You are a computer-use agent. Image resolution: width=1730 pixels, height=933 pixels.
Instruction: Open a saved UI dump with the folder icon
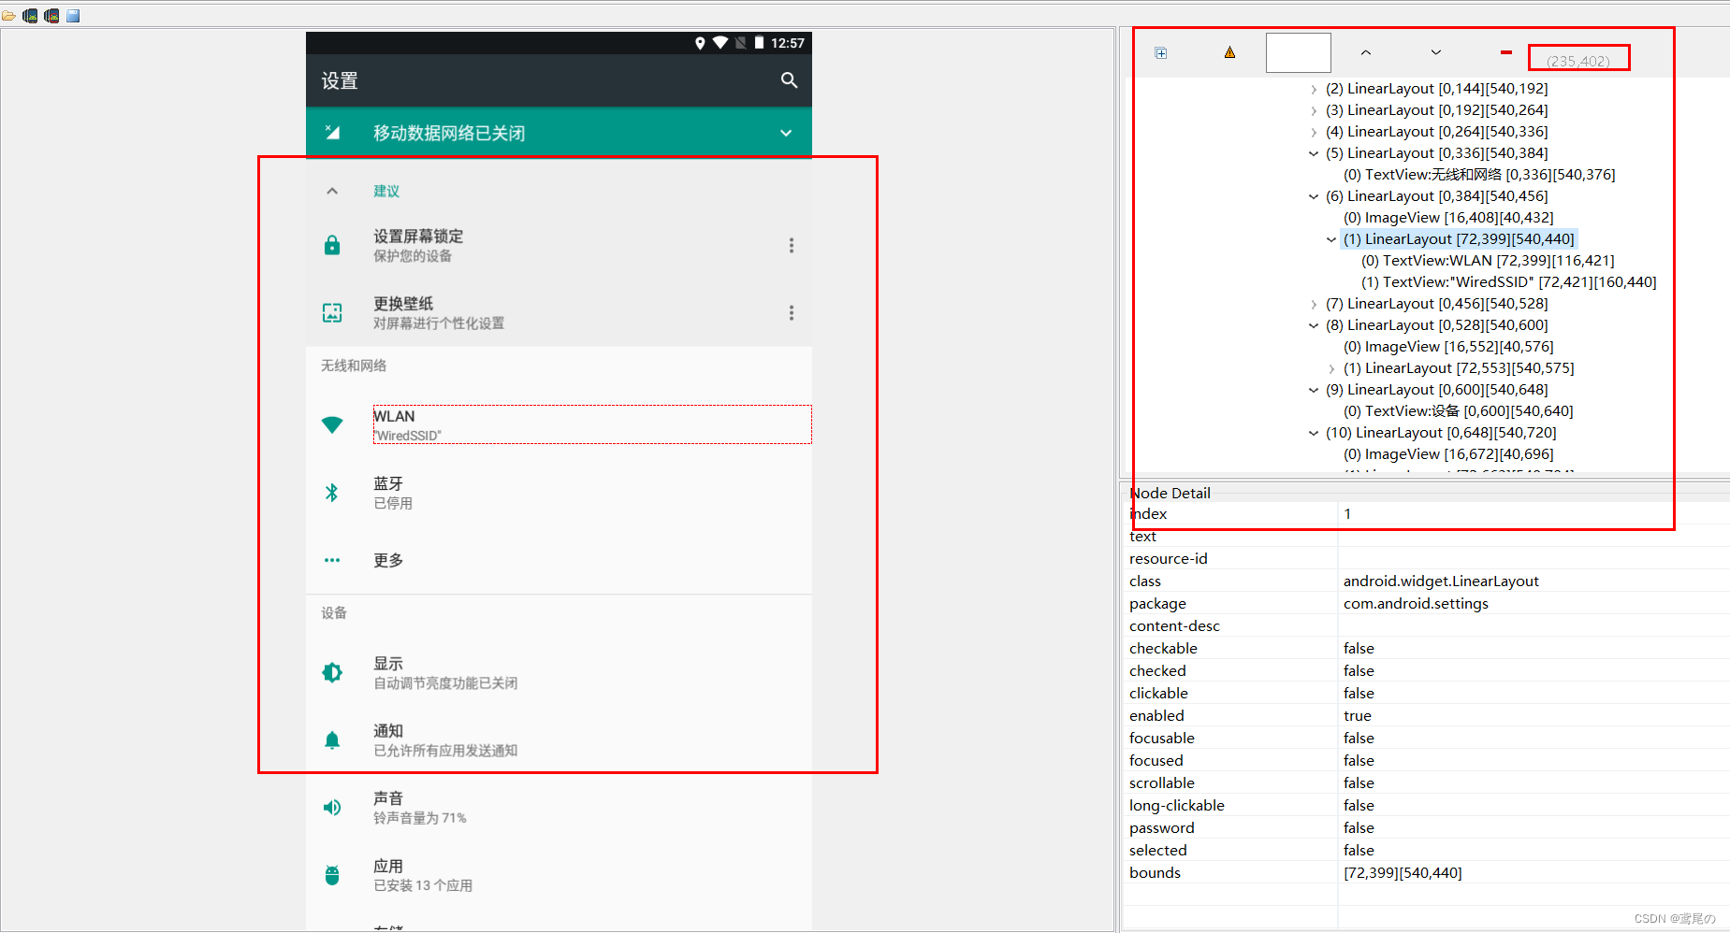8,16
